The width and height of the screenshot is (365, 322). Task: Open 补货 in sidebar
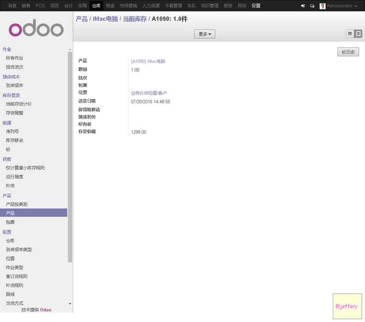click(10, 186)
